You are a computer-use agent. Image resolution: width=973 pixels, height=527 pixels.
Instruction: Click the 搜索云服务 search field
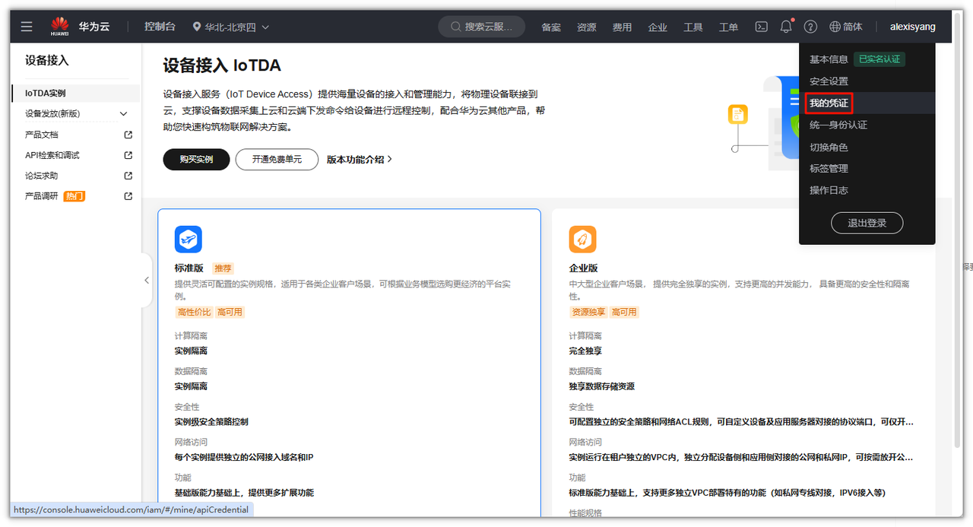[x=482, y=27]
